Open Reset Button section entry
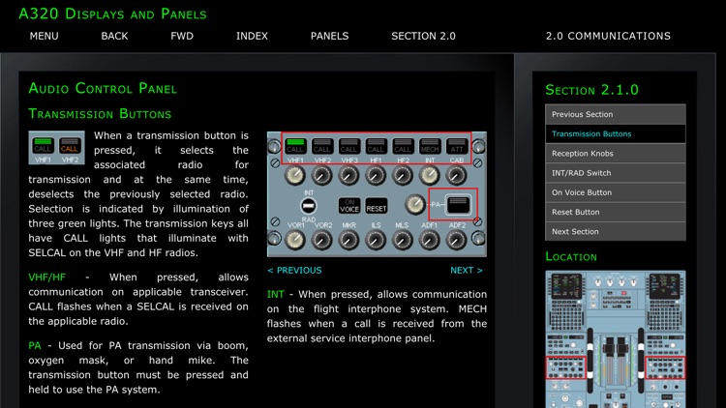 coord(616,212)
